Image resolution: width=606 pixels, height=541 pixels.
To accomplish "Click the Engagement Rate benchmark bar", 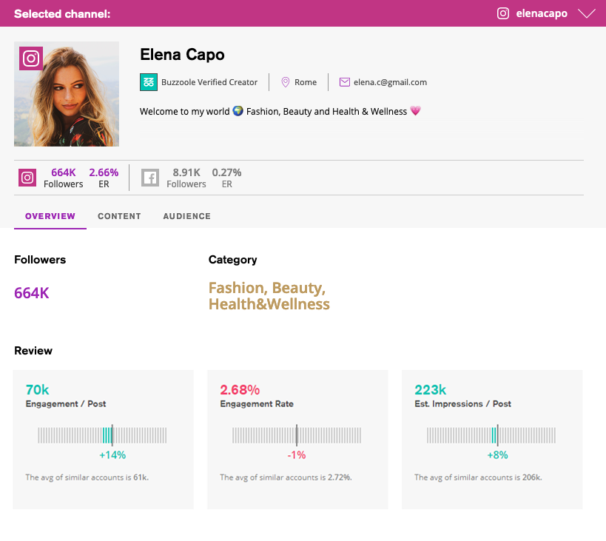I will click(x=297, y=435).
